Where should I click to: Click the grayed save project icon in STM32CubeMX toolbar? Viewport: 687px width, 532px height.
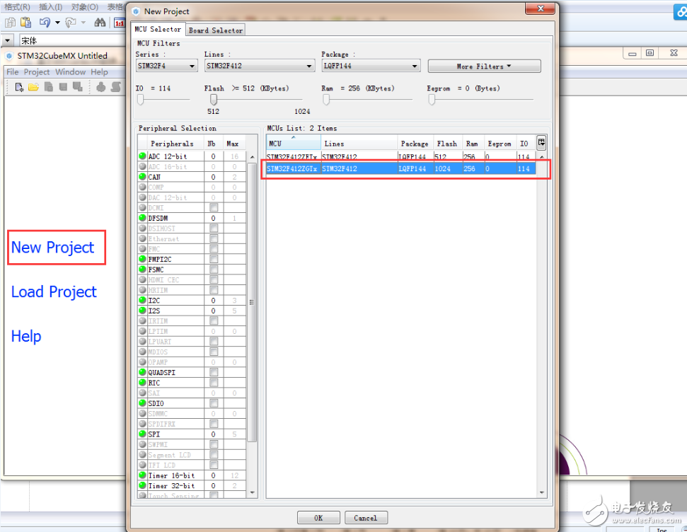pyautogui.click(x=63, y=87)
